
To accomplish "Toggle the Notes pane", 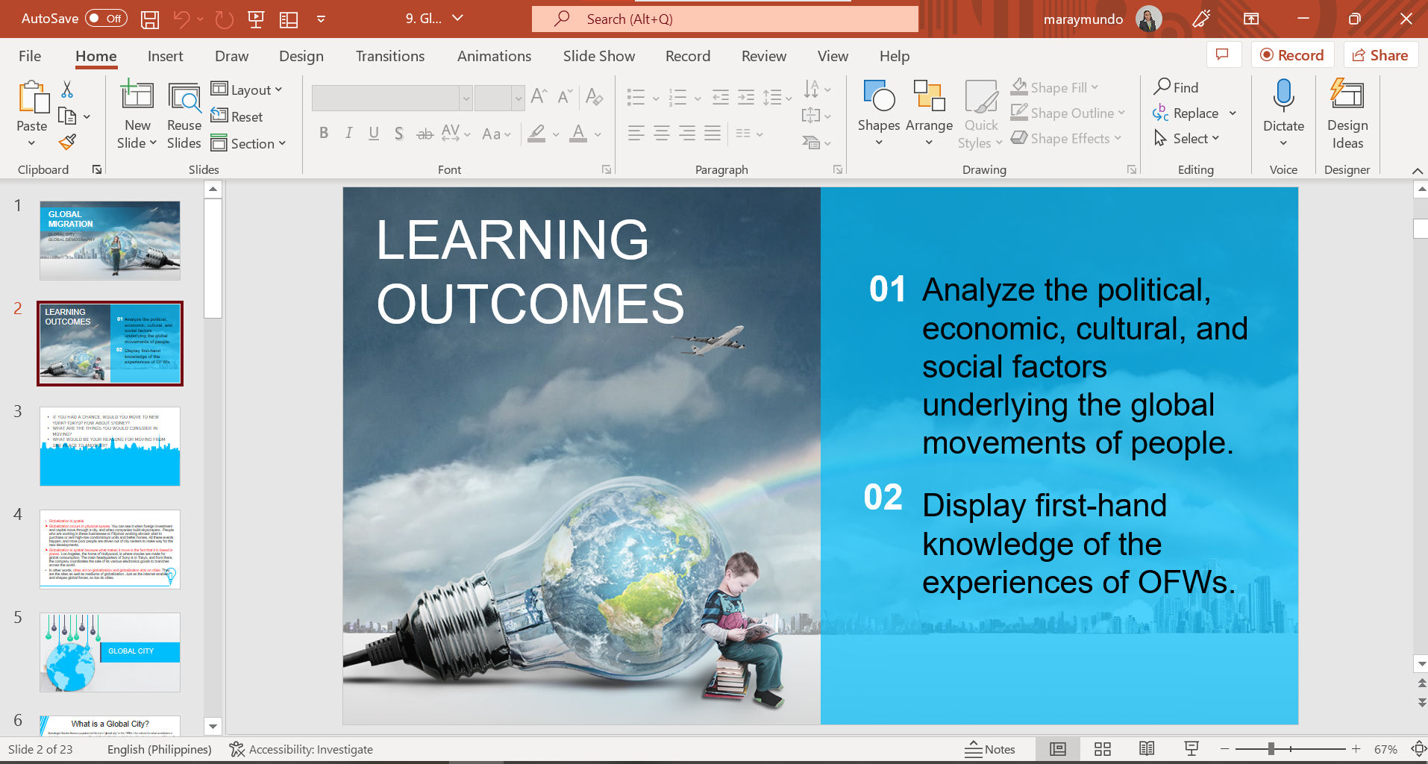I will [x=990, y=749].
